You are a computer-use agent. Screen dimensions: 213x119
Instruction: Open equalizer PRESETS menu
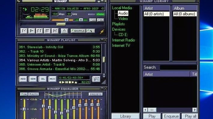point(96,94)
